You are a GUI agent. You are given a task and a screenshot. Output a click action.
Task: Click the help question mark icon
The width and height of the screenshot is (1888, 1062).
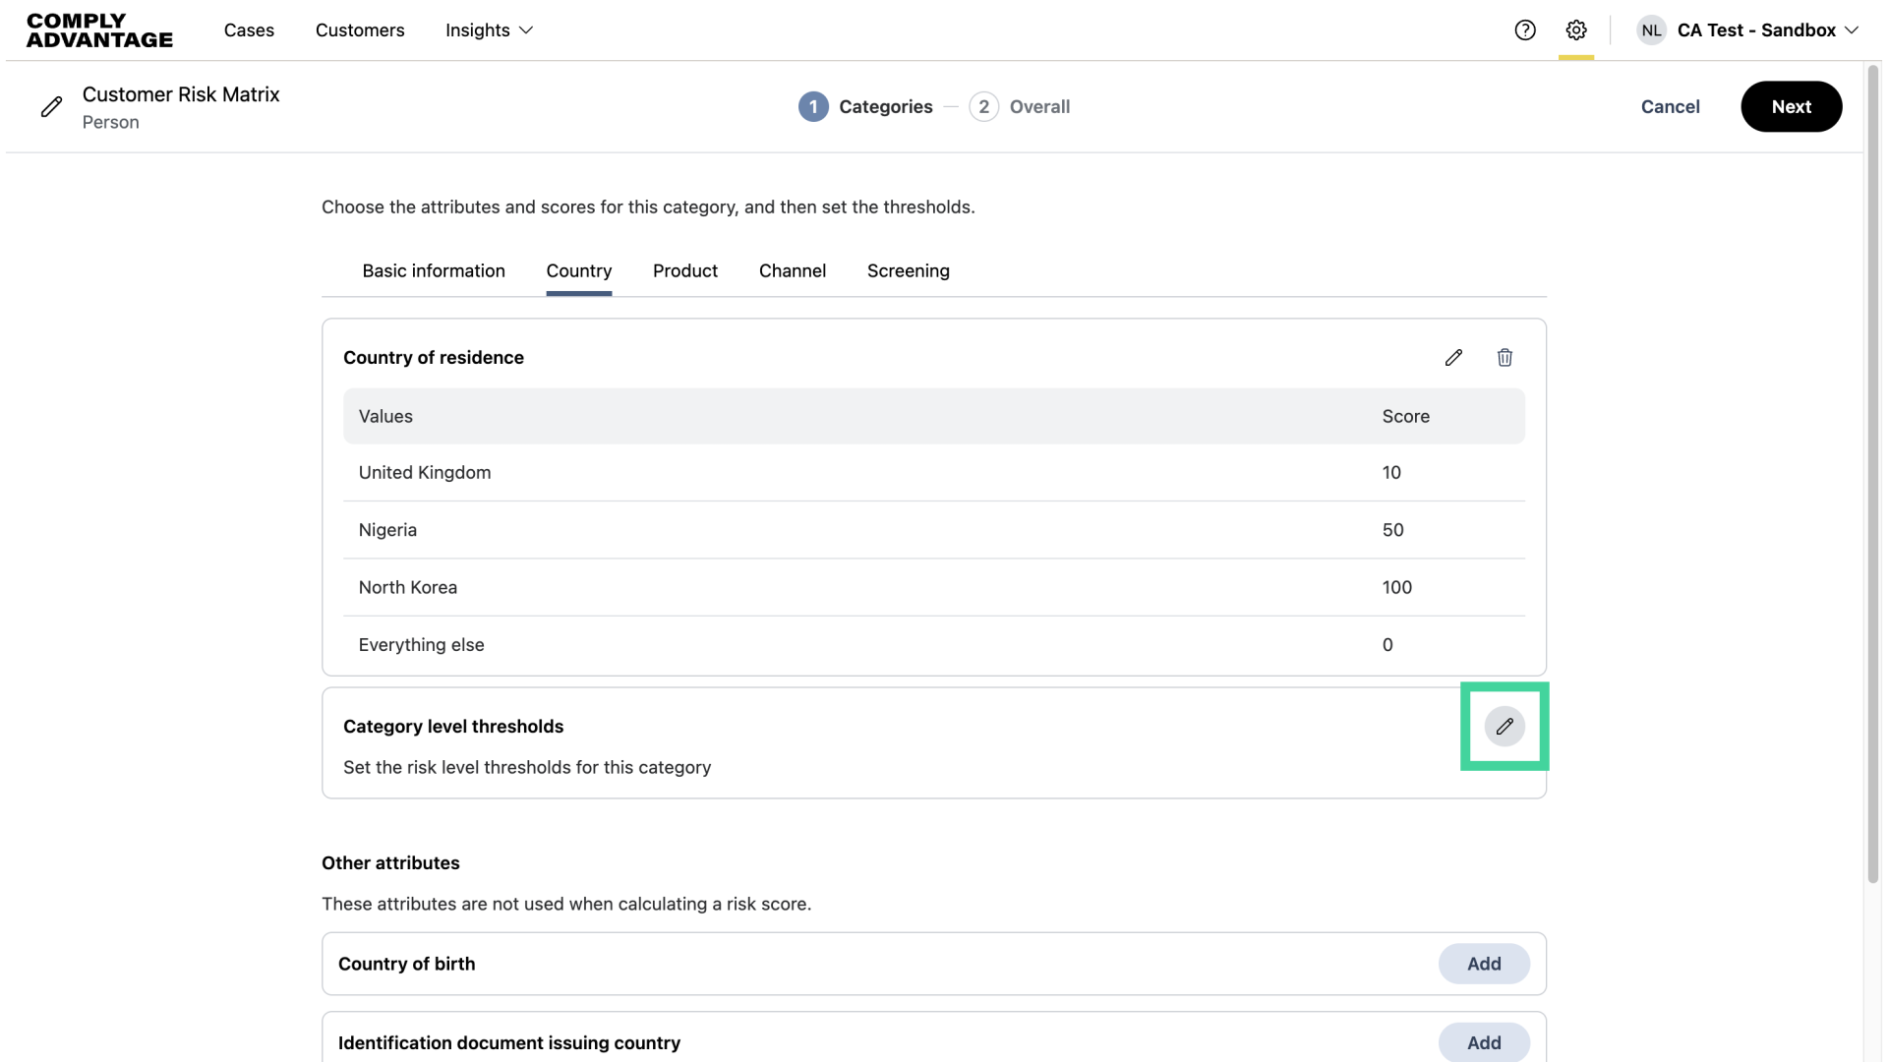[x=1525, y=29]
